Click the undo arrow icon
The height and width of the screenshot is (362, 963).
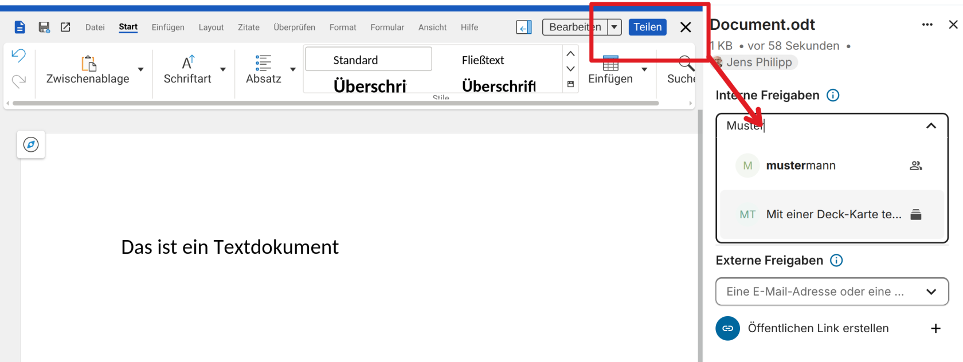point(19,56)
